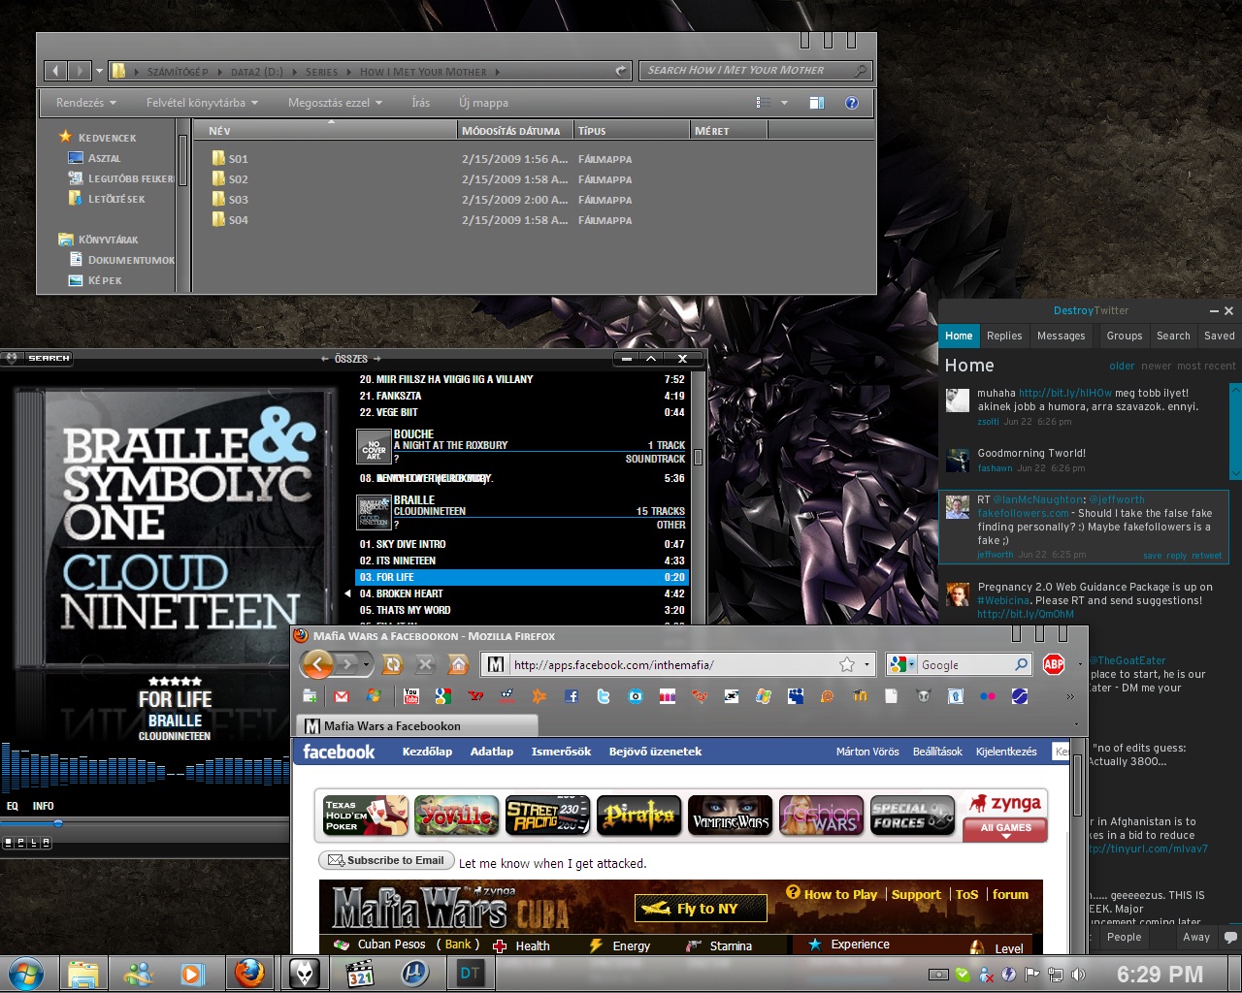The height and width of the screenshot is (993, 1242).
Task: Select the Mafia Wars a Facebookon browser tab
Action: 417,725
